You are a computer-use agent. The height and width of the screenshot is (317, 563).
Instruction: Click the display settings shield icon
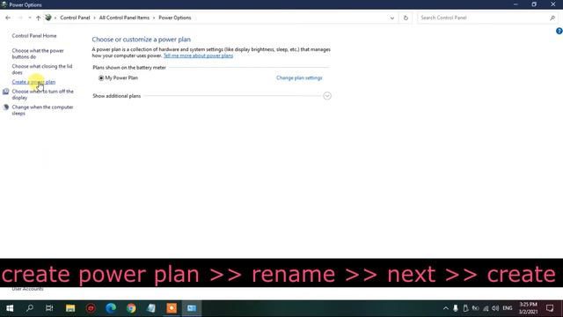(6, 92)
